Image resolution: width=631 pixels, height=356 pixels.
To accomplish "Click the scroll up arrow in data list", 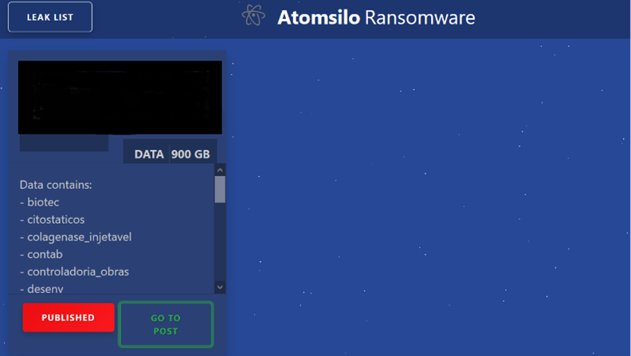I will (220, 170).
